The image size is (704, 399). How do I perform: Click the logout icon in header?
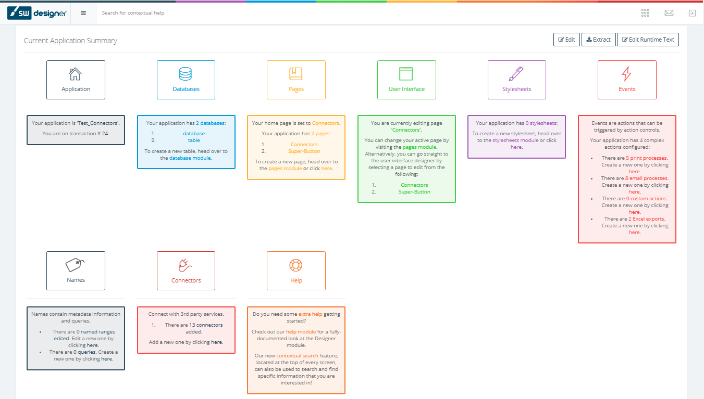coord(691,13)
